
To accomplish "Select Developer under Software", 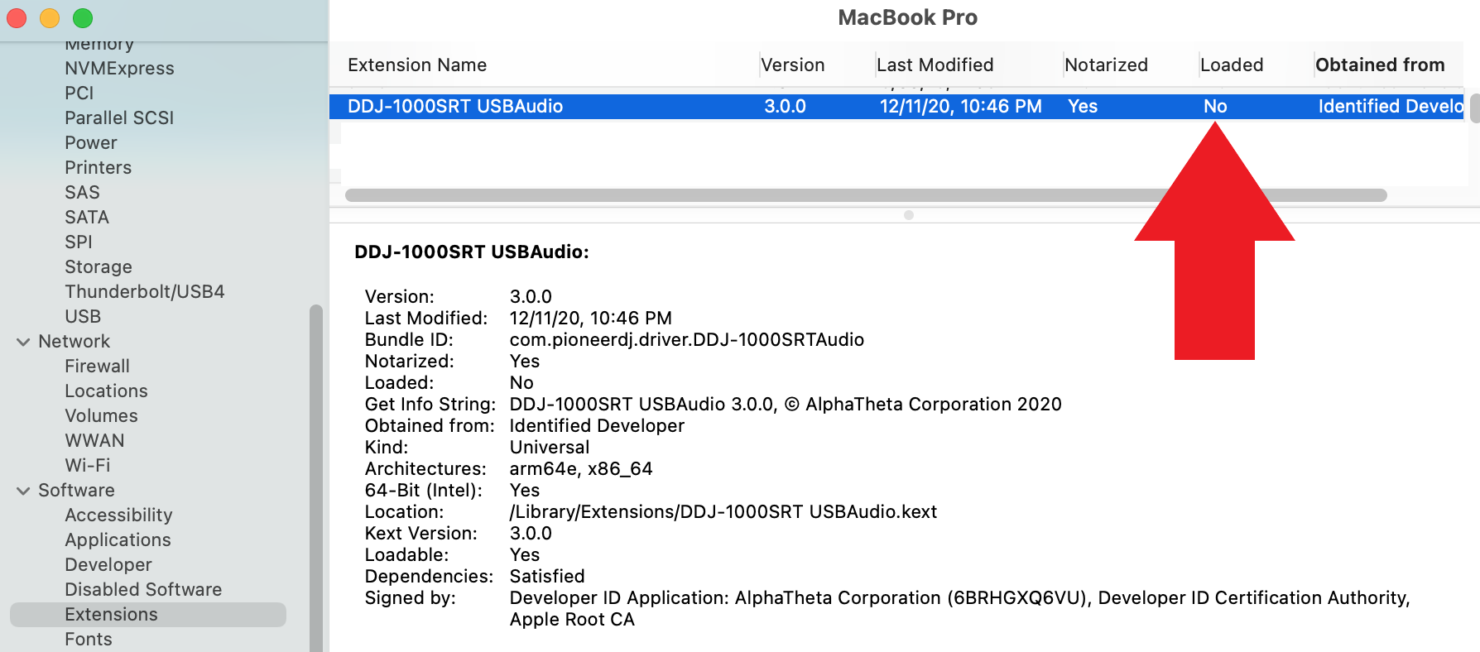I will coord(108,565).
